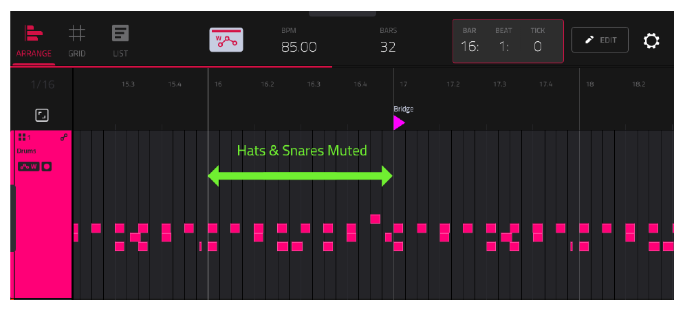Select the BEAT position value 1
The image size is (685, 311).
tap(503, 46)
